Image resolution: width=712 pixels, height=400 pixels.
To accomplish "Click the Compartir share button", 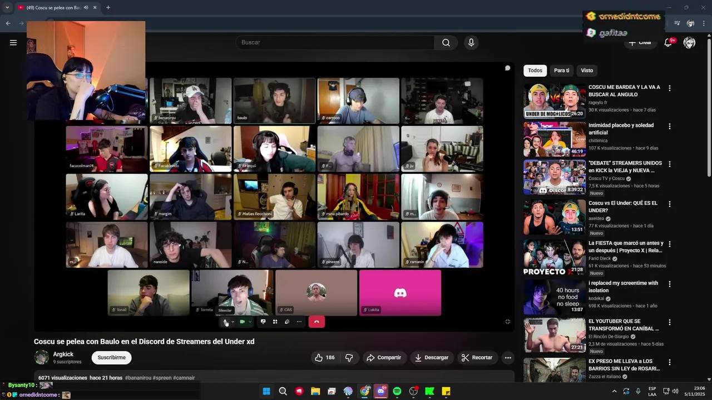I will coord(384,358).
